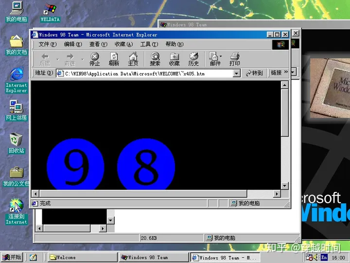
Task: Open the Forward button history dropdown arrow
Action: tap(82, 59)
